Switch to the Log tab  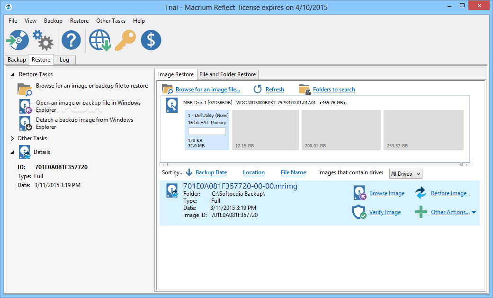[64, 60]
